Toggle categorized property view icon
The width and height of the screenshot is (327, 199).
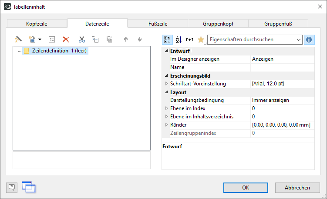tap(167, 39)
